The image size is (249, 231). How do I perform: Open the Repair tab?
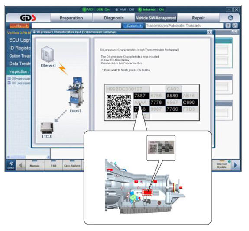tap(198, 18)
